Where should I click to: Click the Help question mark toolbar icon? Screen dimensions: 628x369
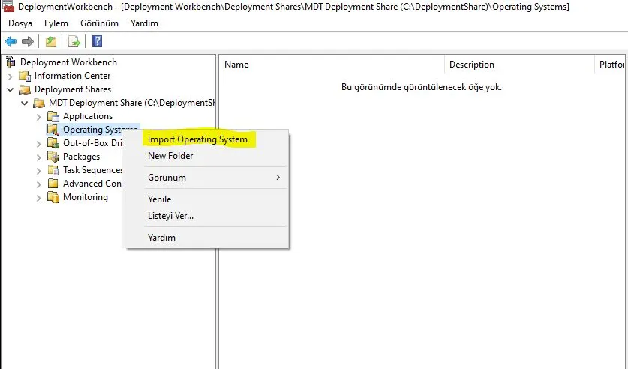click(97, 41)
